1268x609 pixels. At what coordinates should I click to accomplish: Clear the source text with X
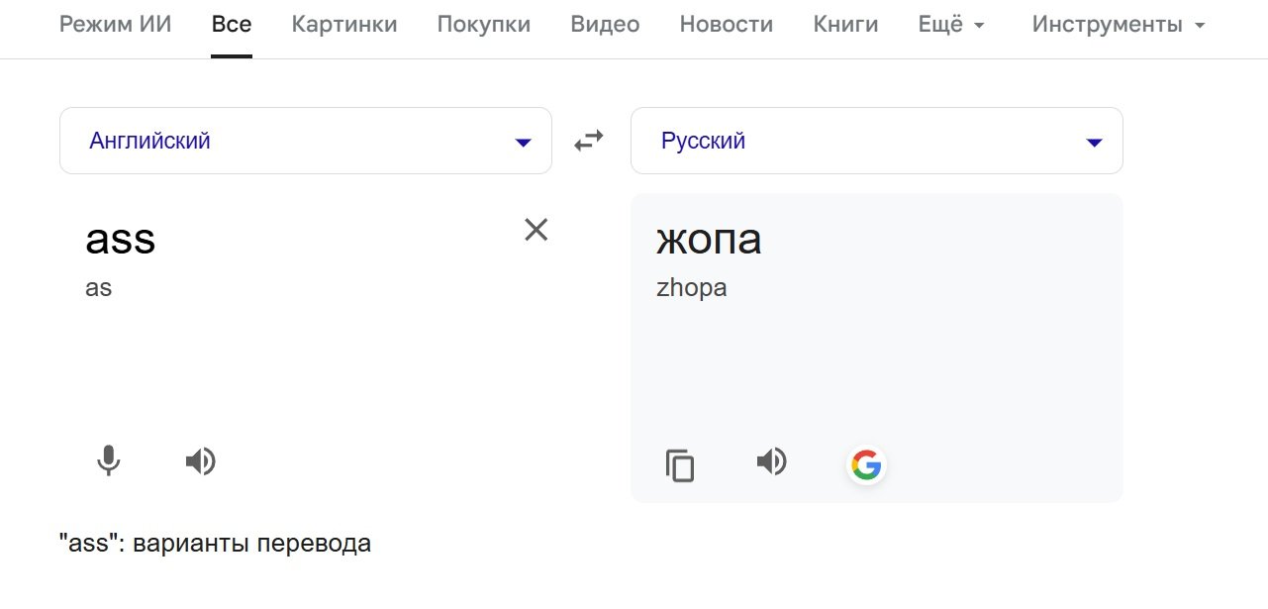pyautogui.click(x=536, y=230)
